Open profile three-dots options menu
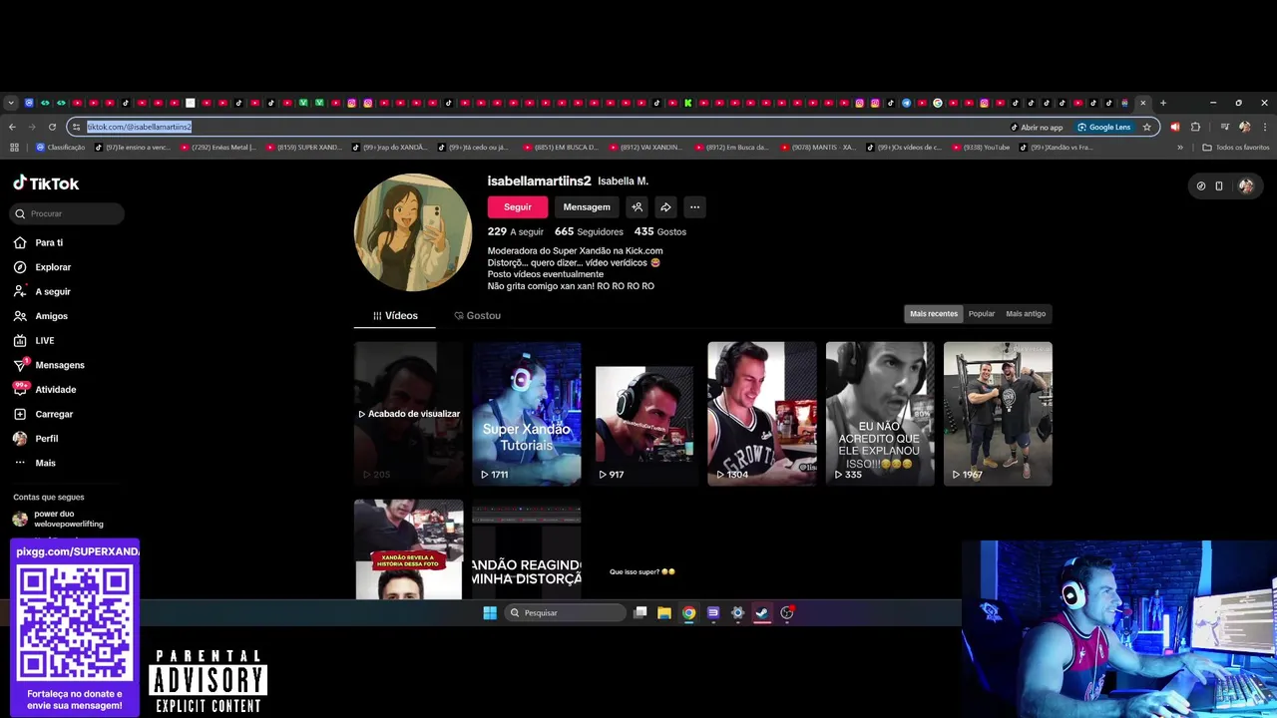Image resolution: width=1277 pixels, height=718 pixels. click(694, 207)
